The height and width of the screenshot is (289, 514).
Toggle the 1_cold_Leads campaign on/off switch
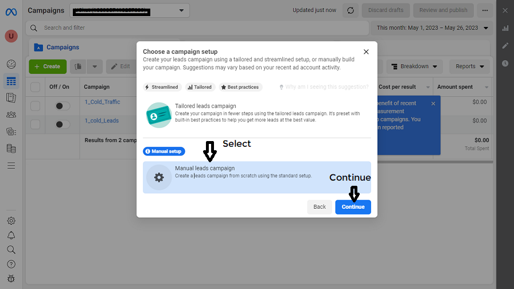pyautogui.click(x=63, y=124)
